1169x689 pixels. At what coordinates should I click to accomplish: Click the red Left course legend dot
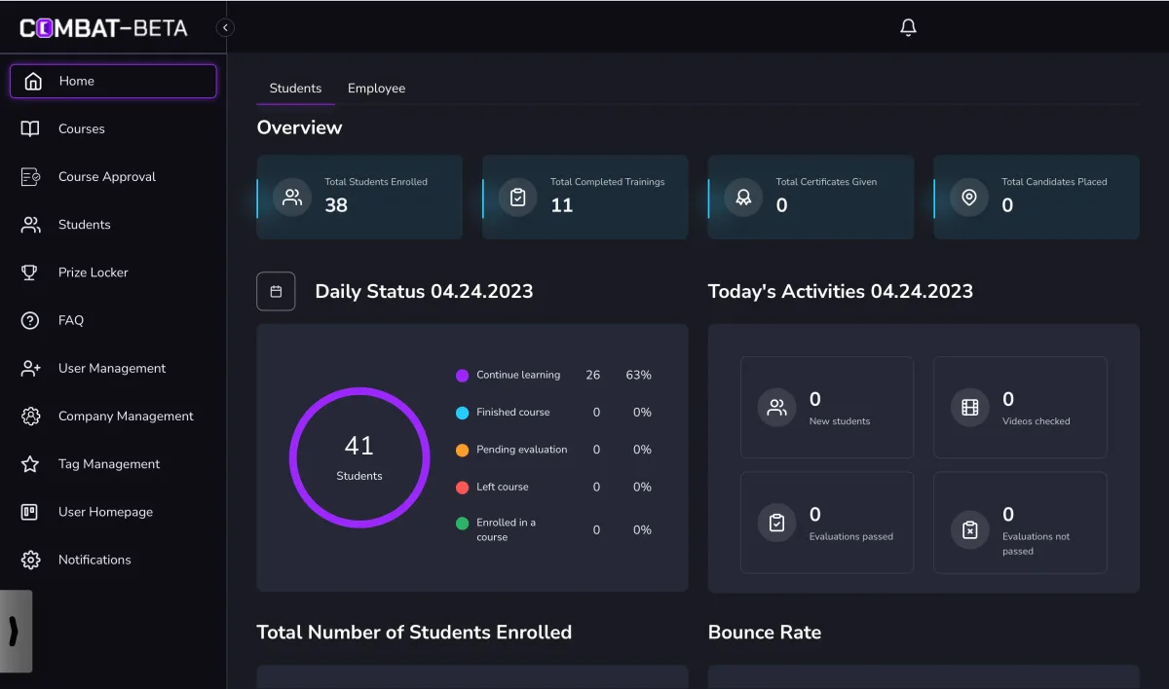[462, 487]
